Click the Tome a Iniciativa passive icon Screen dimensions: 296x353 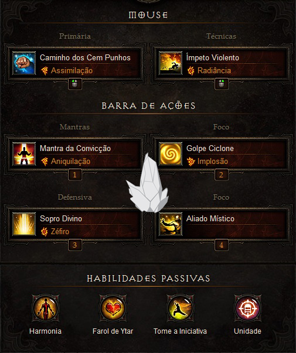click(180, 309)
